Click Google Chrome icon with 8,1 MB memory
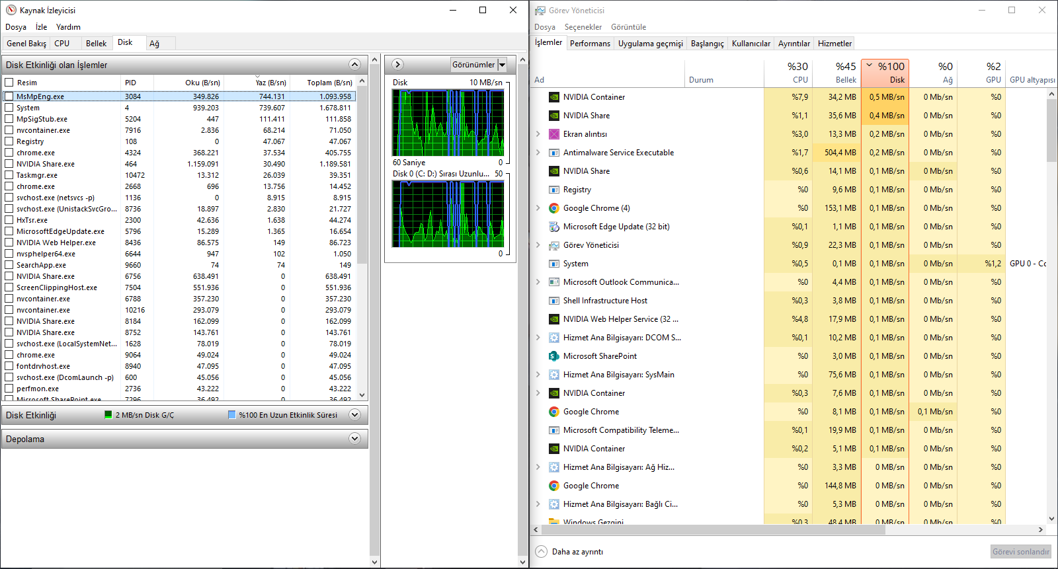This screenshot has height=569, width=1058. (554, 412)
